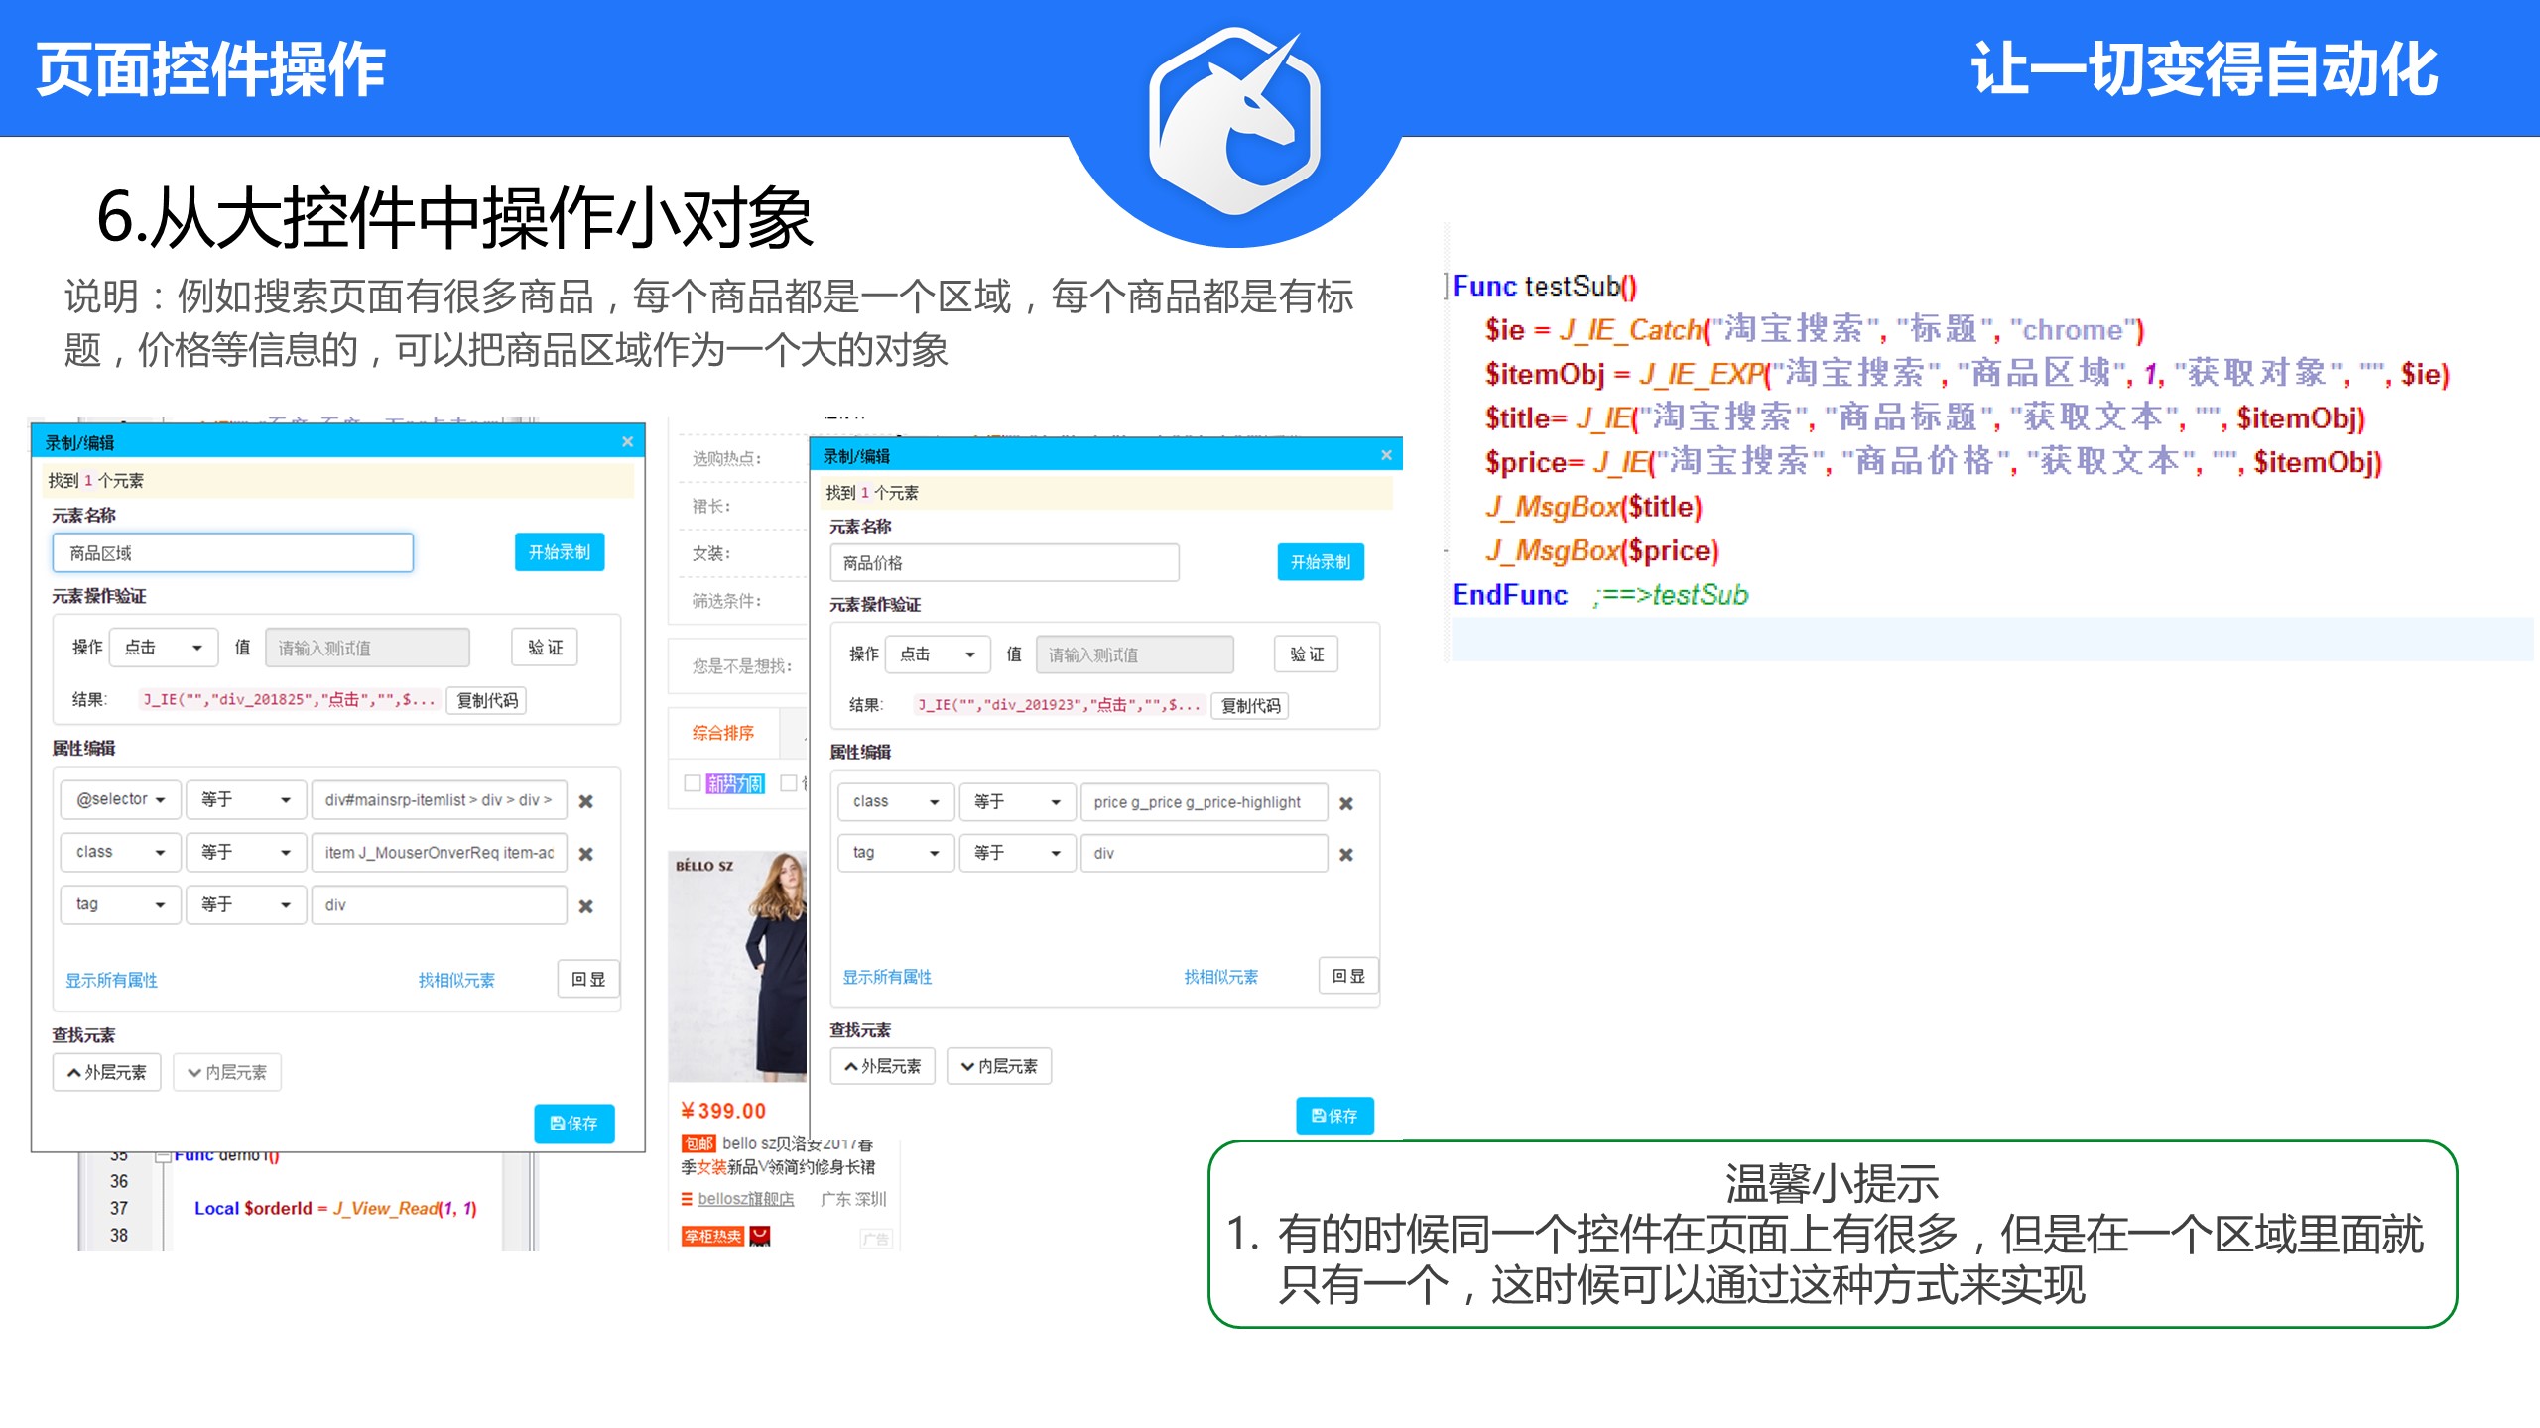Open 操作 点击 dropdown in 商品区域 dialog

[x=163, y=648]
